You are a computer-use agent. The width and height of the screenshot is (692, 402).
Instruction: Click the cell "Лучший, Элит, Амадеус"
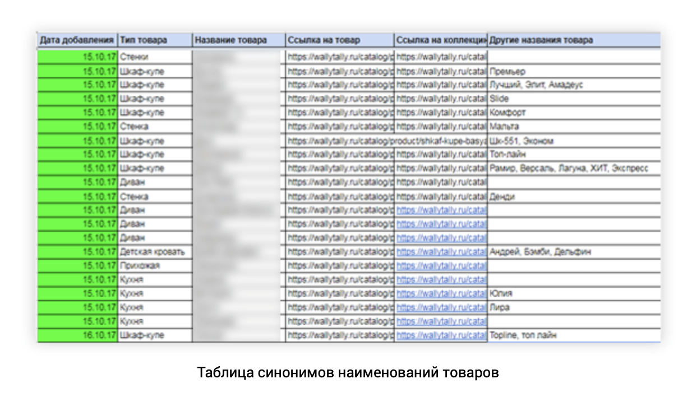pyautogui.click(x=574, y=85)
